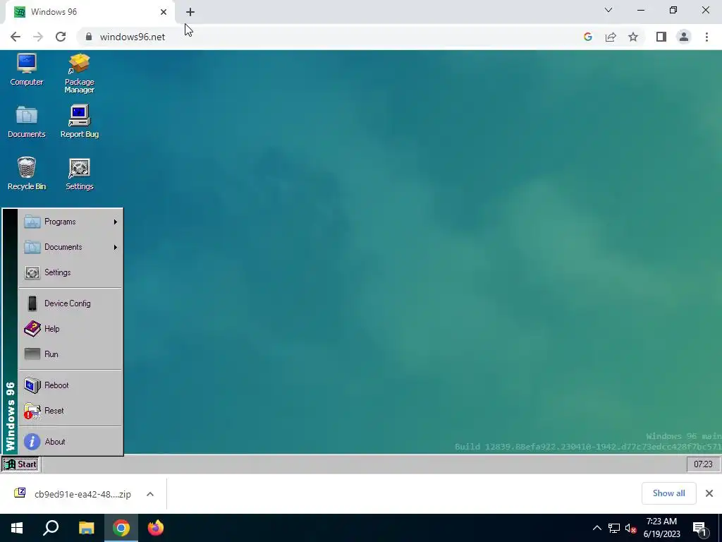Close the Windows 96 tab
The image size is (722, 542).
[x=164, y=12]
